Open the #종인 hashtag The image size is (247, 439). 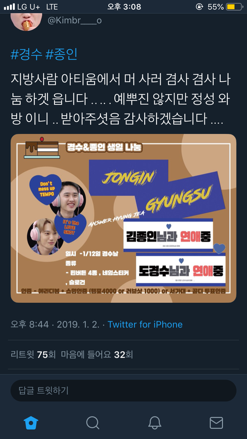(x=61, y=54)
